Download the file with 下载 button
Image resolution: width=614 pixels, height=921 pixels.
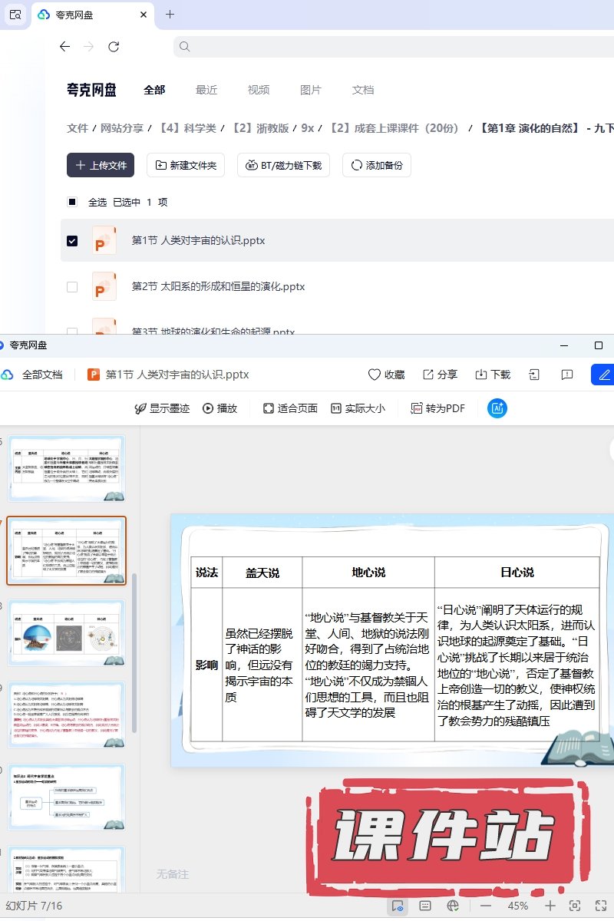(481, 375)
